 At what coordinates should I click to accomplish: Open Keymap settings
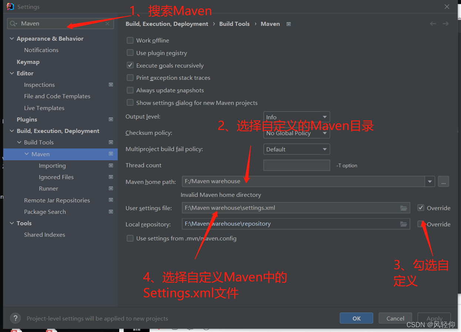28,62
